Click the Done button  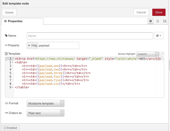click(x=159, y=12)
